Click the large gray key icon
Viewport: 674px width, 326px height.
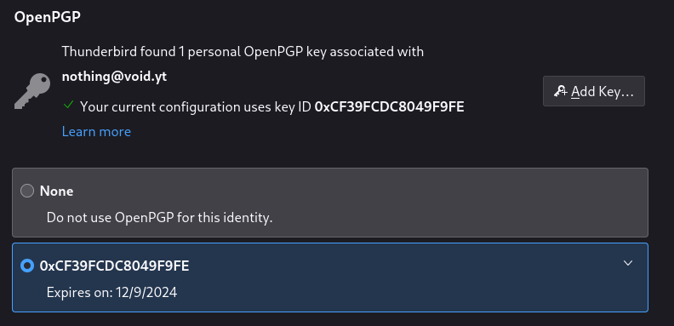click(32, 91)
